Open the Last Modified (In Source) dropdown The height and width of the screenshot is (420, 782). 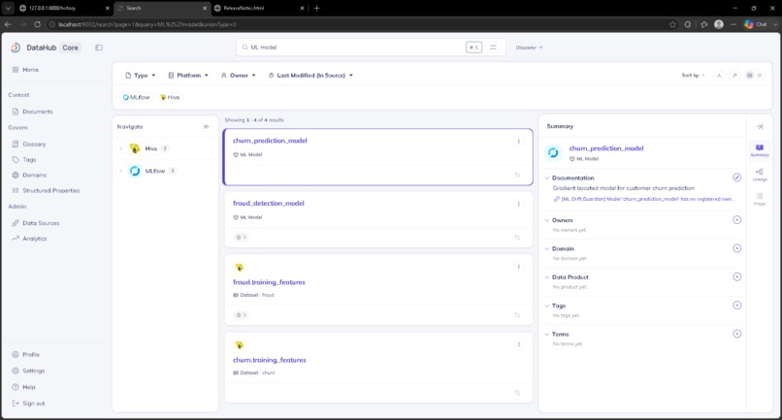pos(310,76)
